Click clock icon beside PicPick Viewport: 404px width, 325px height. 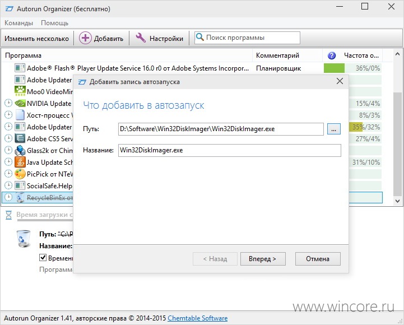pos(8,174)
